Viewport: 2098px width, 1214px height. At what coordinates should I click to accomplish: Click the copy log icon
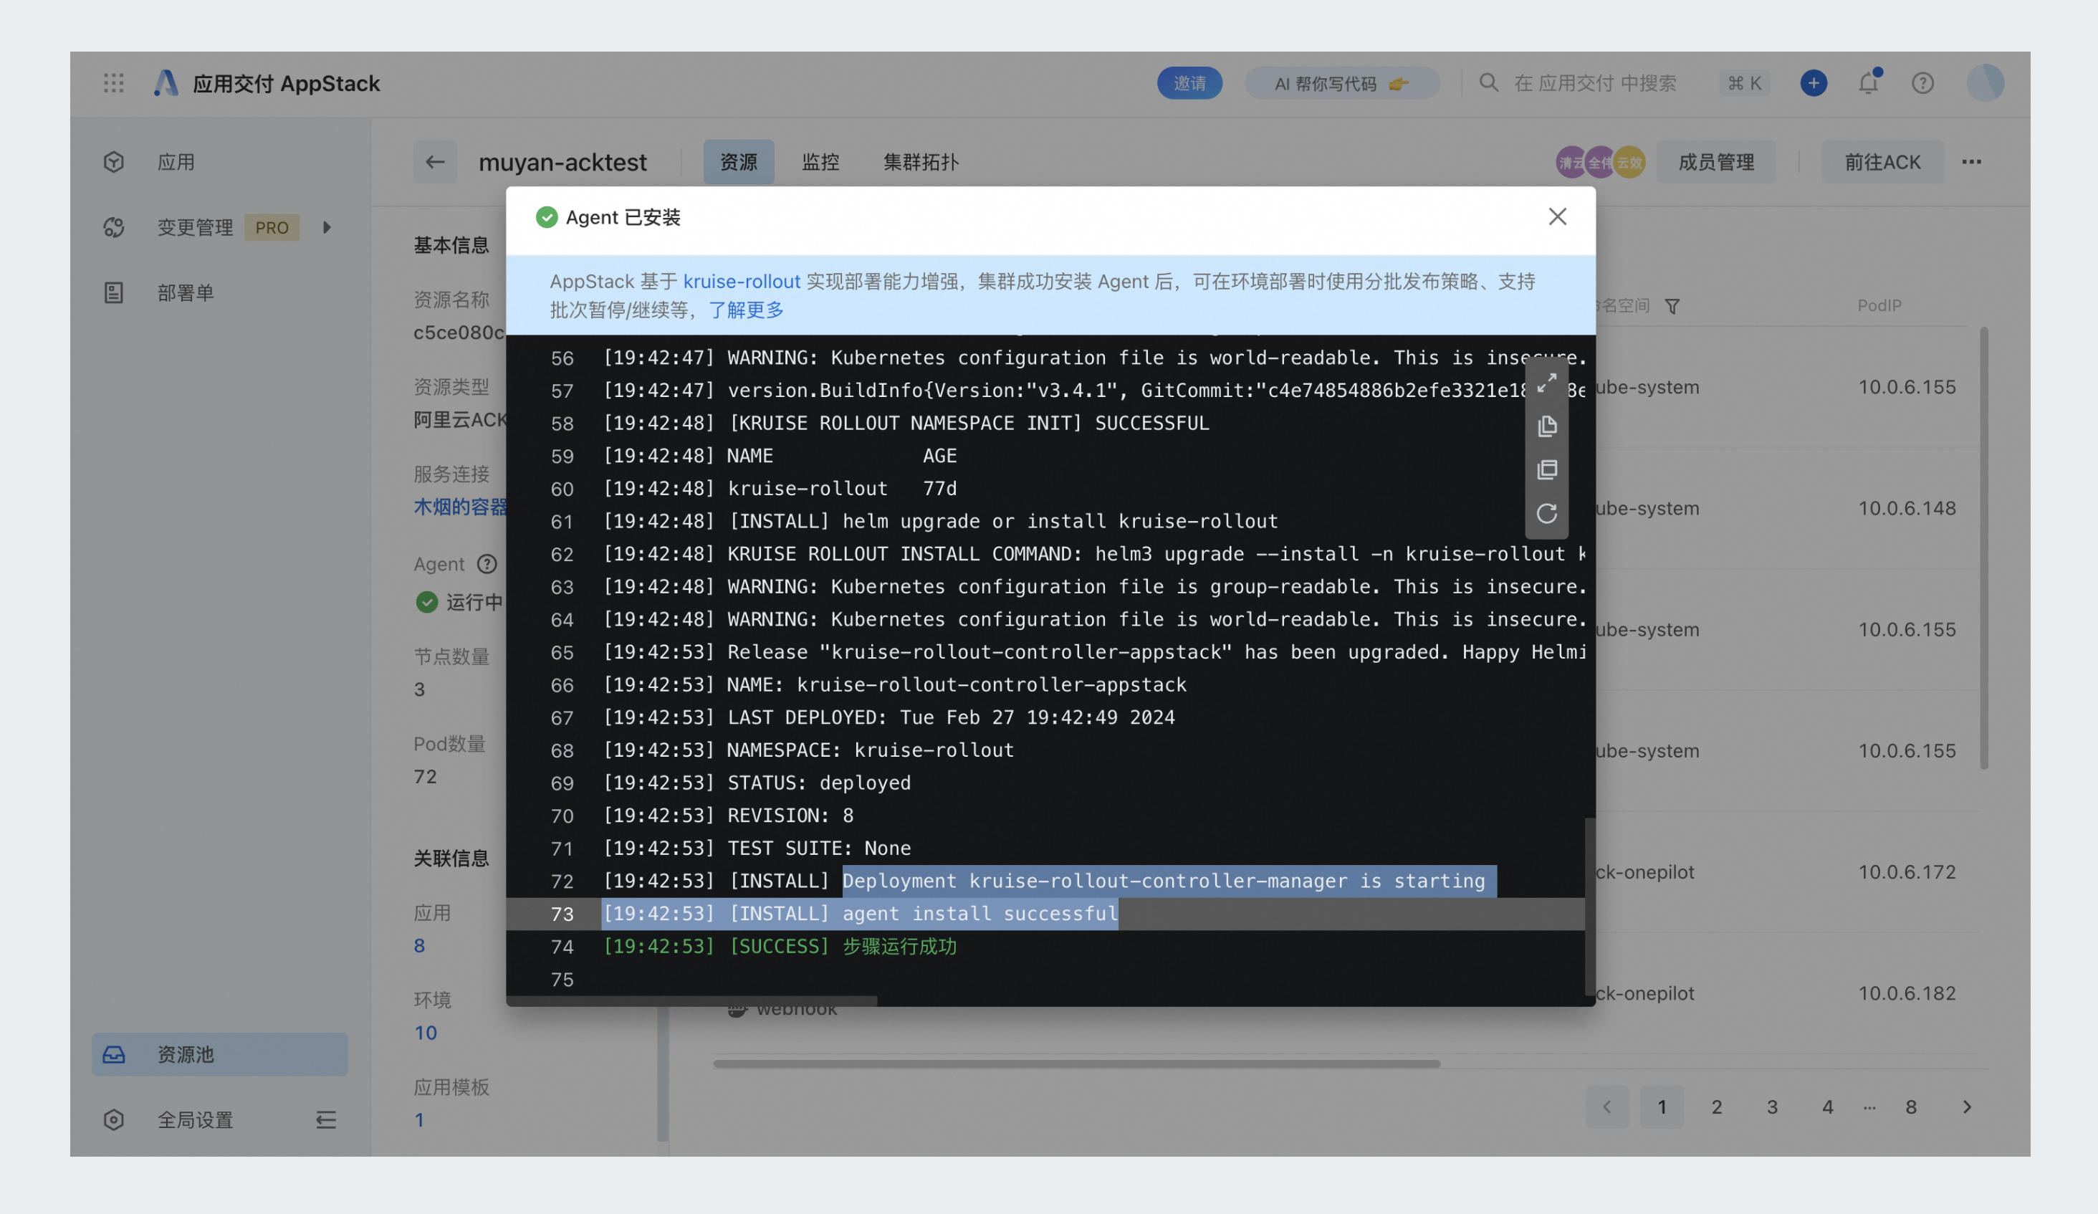tap(1547, 426)
